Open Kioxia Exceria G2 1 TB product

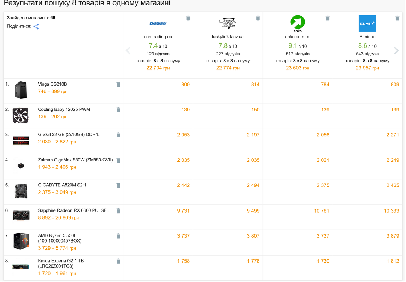click(61, 264)
